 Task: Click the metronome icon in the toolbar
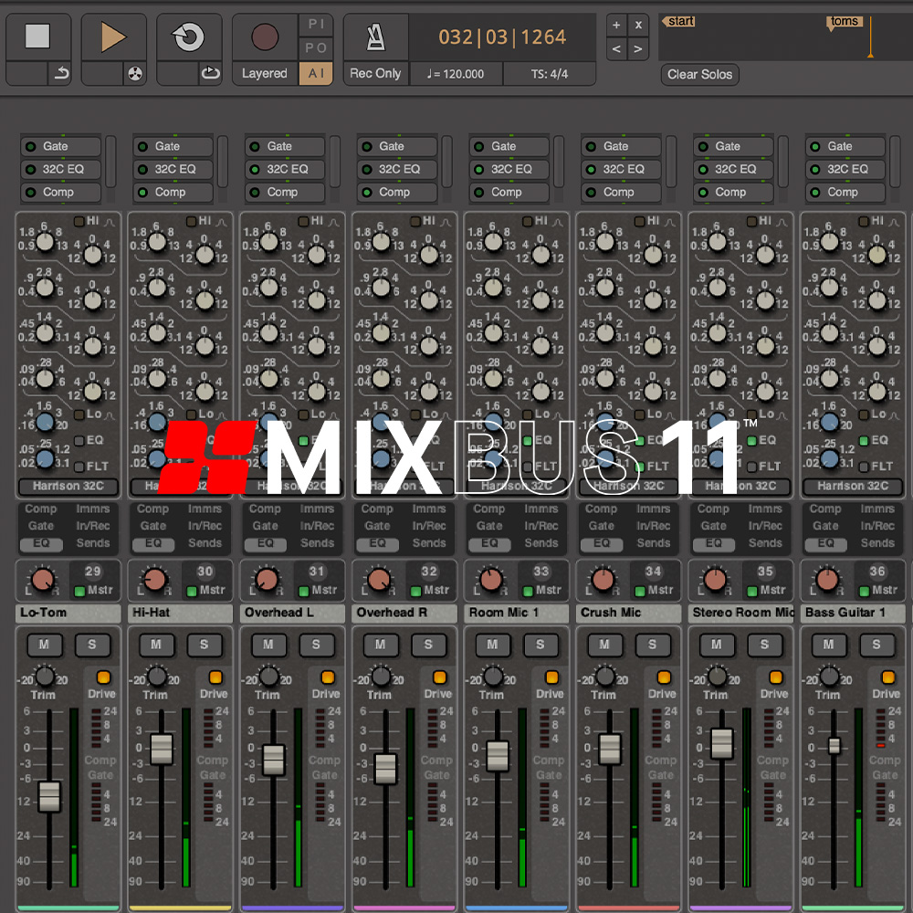(x=375, y=37)
